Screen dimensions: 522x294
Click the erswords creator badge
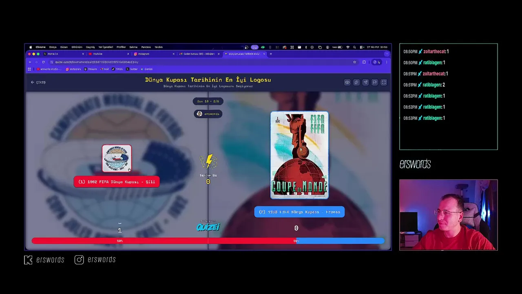tap(208, 114)
